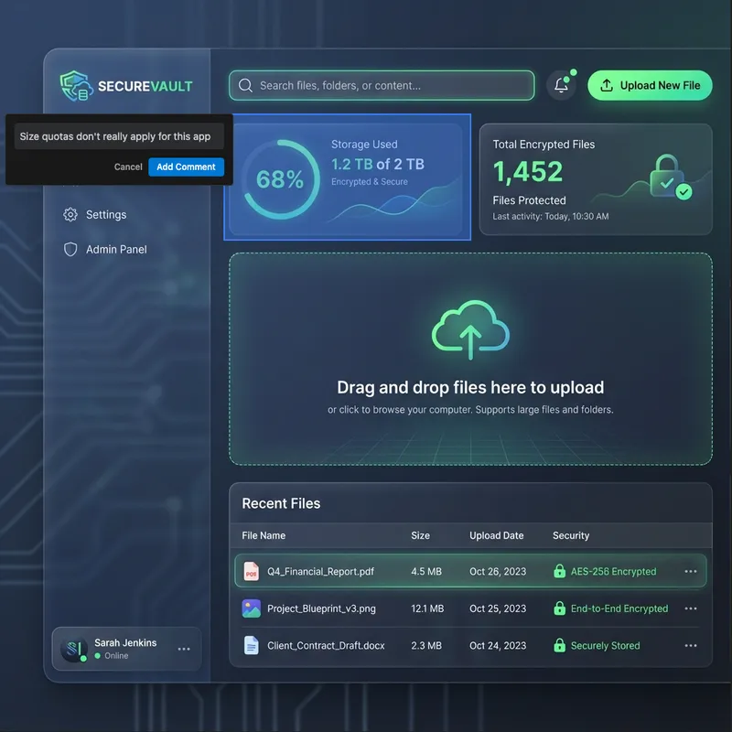732x732 pixels.
Task: Click Add Comment button
Action: coord(186,167)
